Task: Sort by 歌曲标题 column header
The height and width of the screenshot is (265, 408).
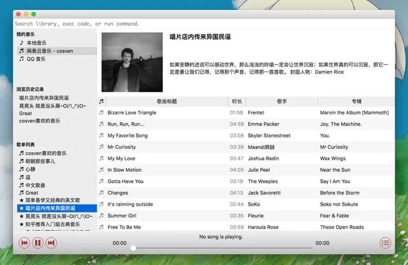Action: pyautogui.click(x=167, y=102)
